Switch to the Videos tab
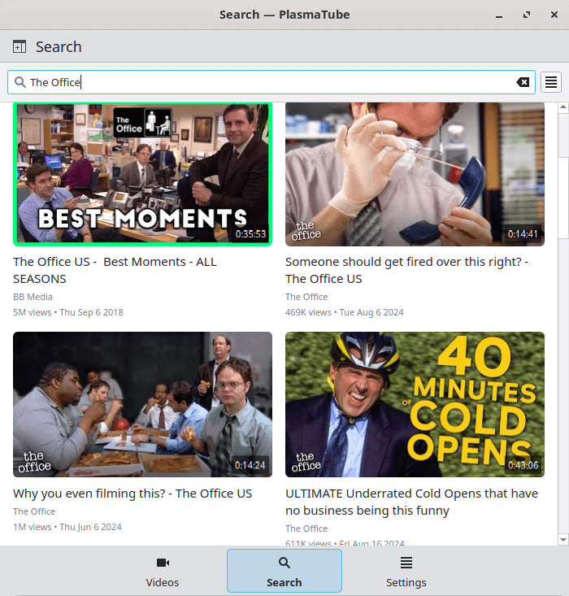Image resolution: width=569 pixels, height=596 pixels. (x=163, y=571)
